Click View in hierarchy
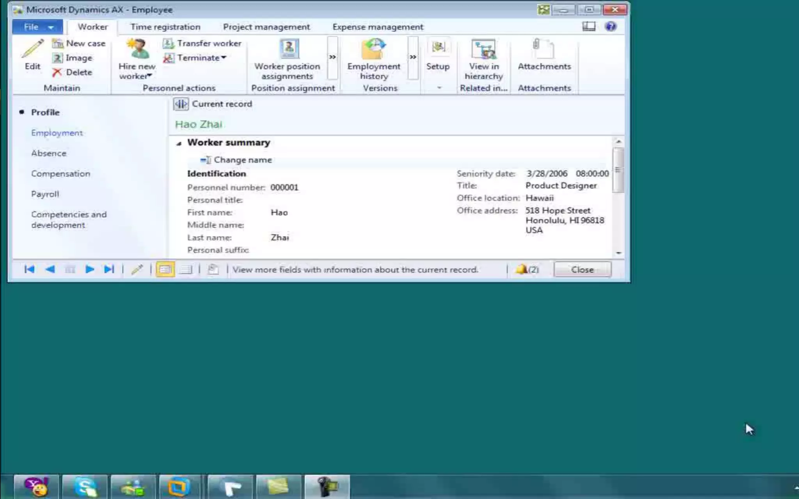The height and width of the screenshot is (499, 799). tap(484, 59)
